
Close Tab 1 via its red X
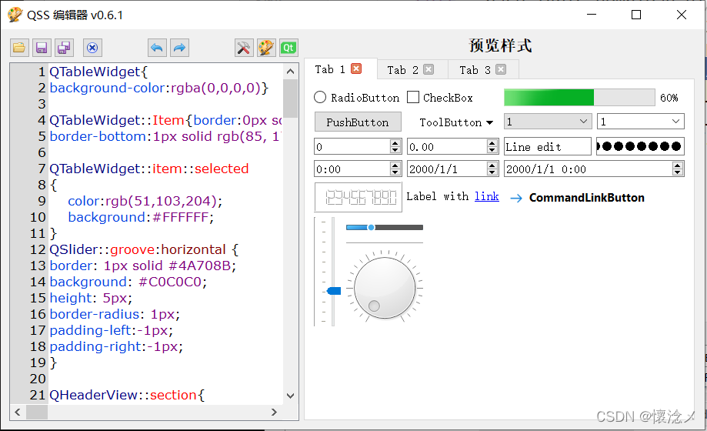(356, 68)
